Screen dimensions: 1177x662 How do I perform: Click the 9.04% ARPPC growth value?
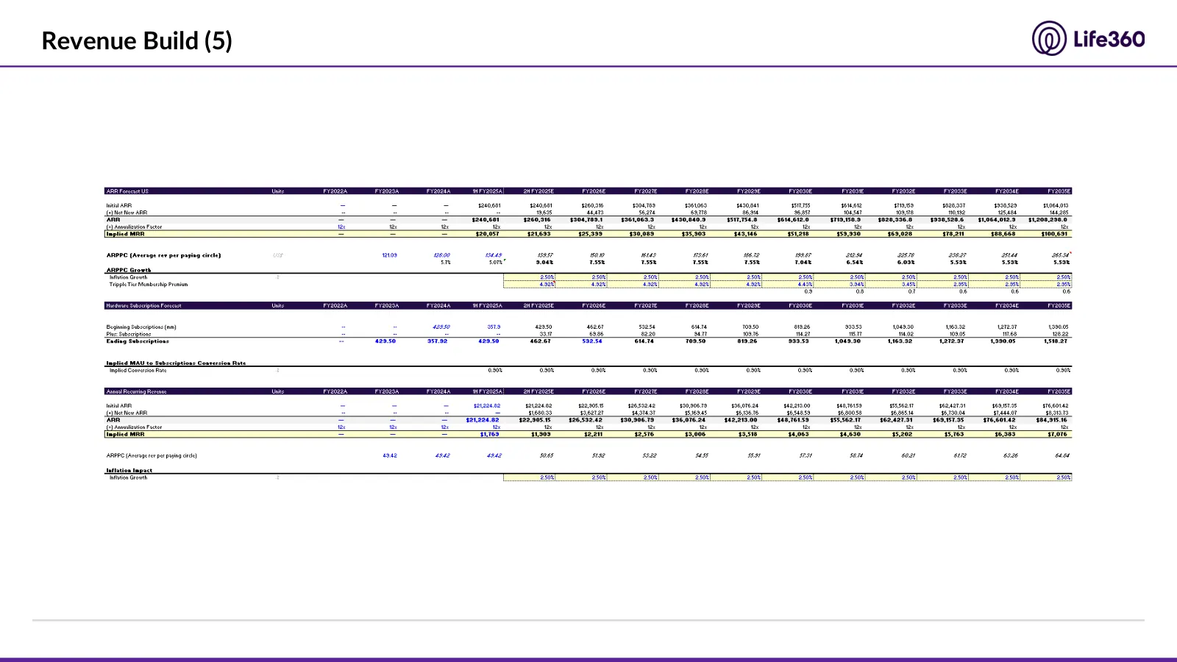[544, 263]
